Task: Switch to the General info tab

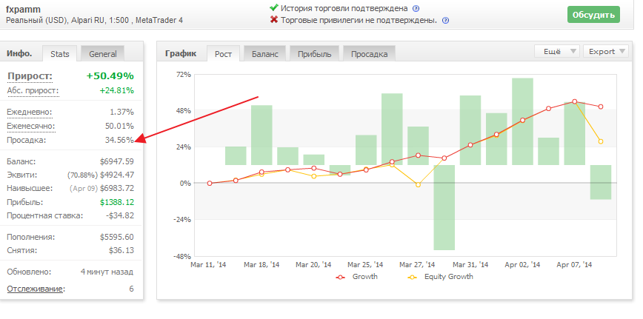Action: pyautogui.click(x=102, y=53)
